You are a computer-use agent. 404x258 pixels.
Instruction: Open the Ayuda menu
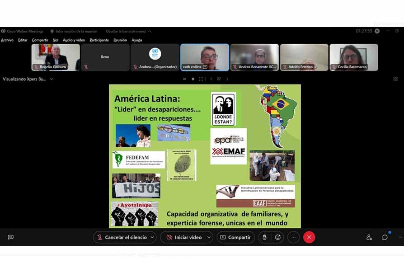137,40
